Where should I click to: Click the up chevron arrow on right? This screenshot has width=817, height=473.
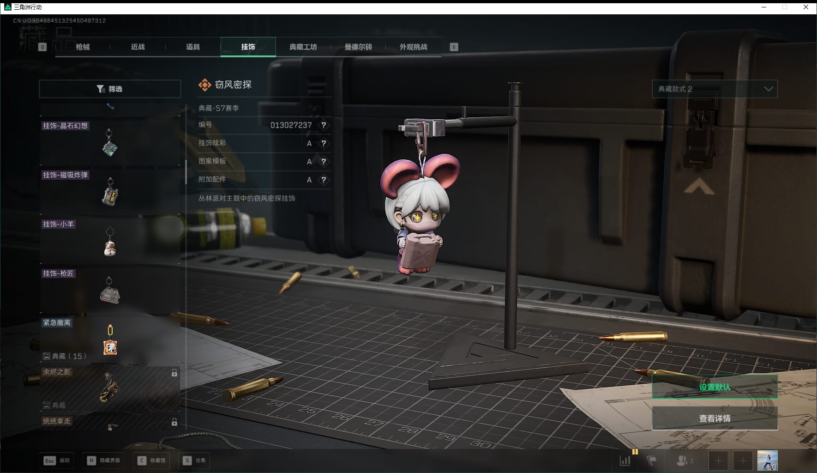(x=699, y=187)
